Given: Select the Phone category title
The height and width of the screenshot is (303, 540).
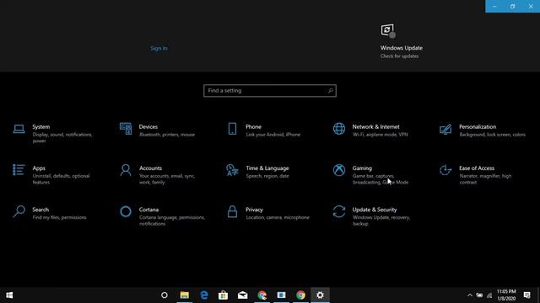Looking at the screenshot, I should pos(253,127).
